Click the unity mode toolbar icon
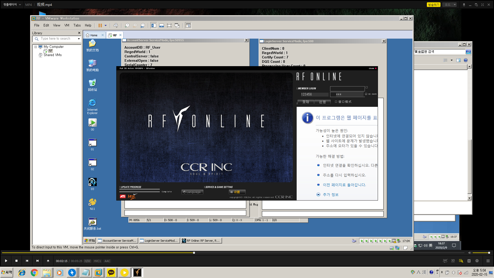The image size is (494, 278). click(x=177, y=25)
